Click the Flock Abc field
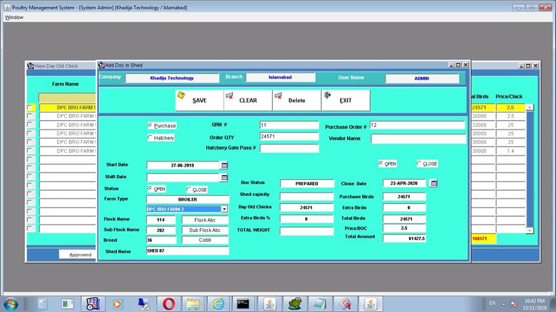556x312 pixels. (205, 220)
